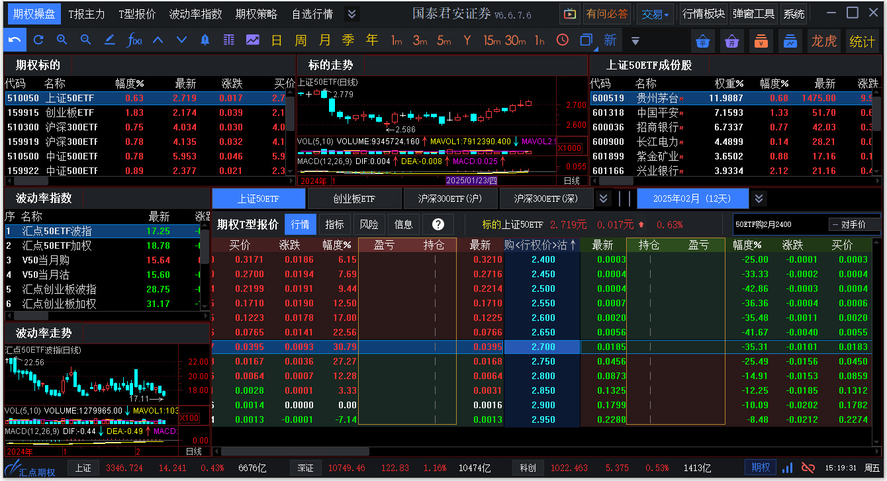Open the 交易 trading dropdown
This screenshot has width=887, height=481.
[655, 14]
